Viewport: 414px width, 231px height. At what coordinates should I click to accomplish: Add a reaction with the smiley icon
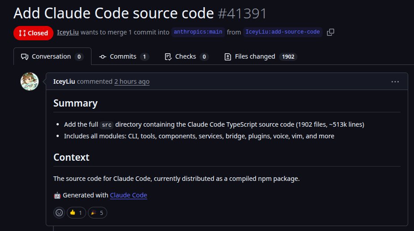[59, 213]
